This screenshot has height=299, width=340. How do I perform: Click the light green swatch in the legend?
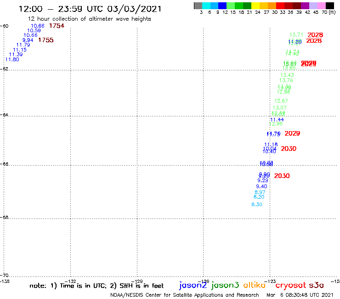tap(231, 6)
